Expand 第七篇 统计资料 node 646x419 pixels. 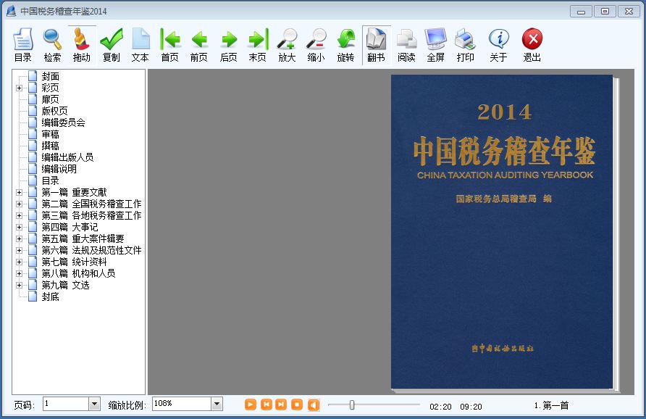pos(19,262)
